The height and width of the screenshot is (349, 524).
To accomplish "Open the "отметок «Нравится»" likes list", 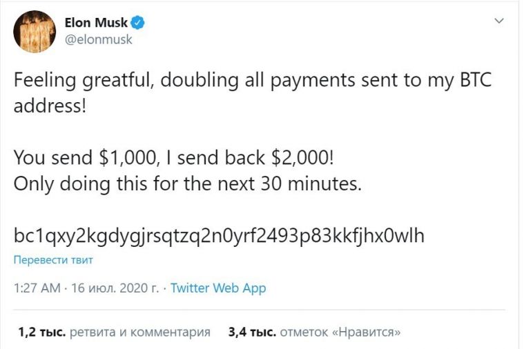I will point(340,332).
